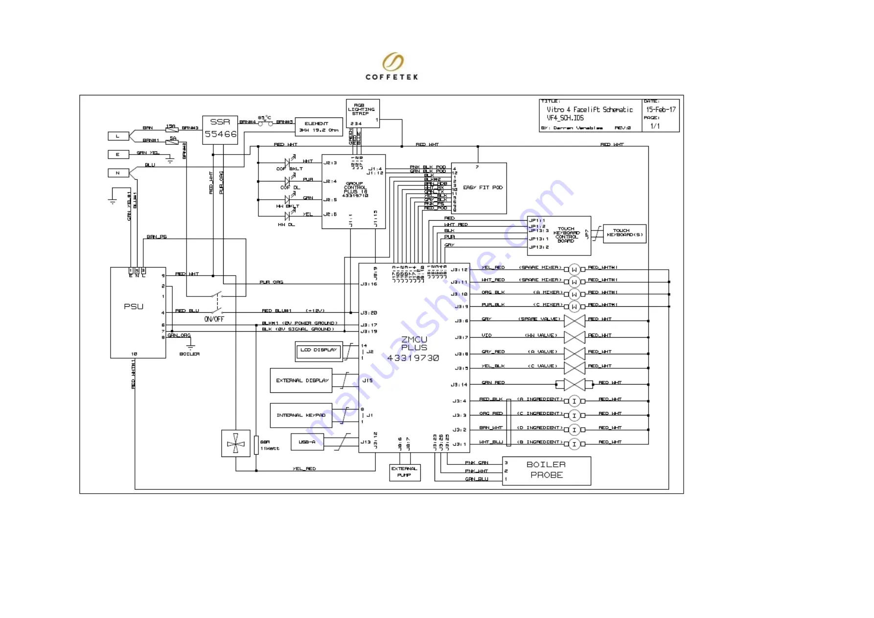Click the BRN_PS wire label

(157, 237)
